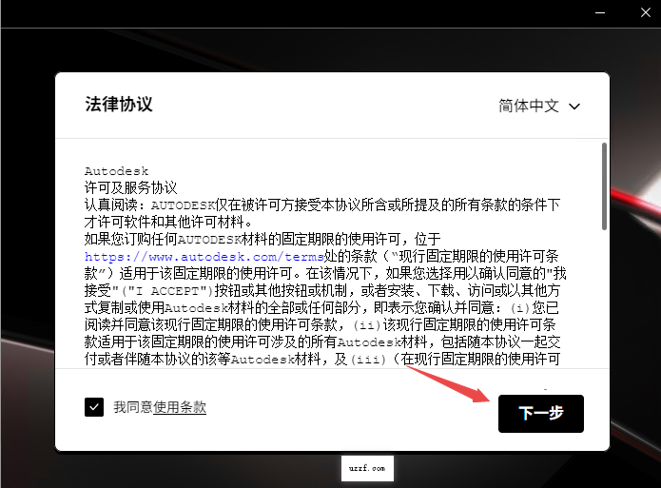Click the uzzf.com watermark label

click(x=366, y=468)
